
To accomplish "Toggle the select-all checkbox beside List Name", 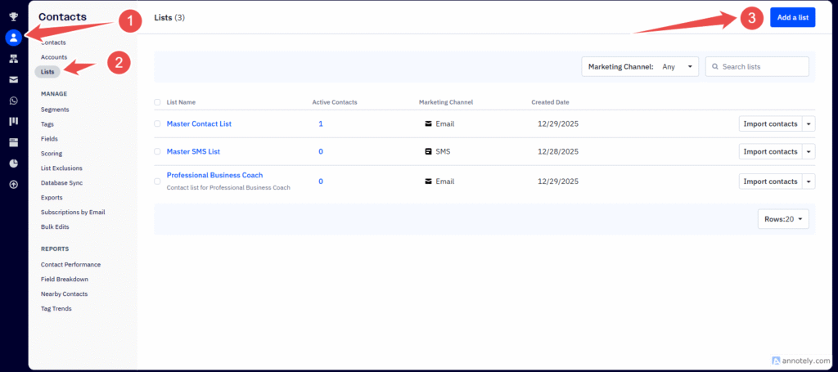I will pyautogui.click(x=158, y=103).
